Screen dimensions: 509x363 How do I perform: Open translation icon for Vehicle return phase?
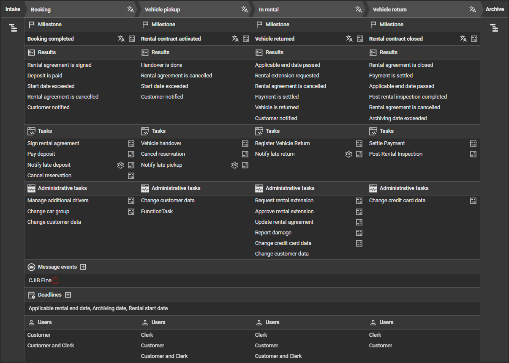click(472, 9)
